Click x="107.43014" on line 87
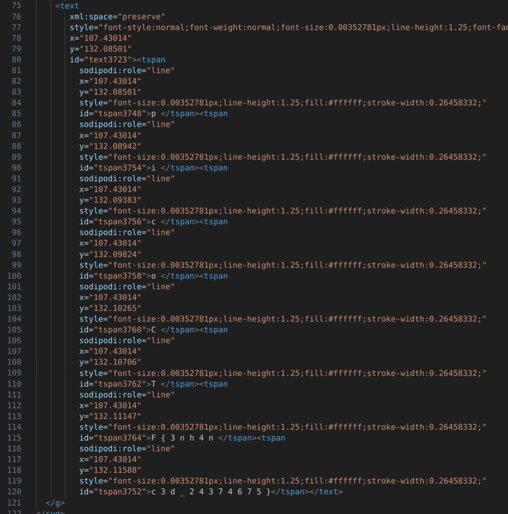508x514 pixels. (110, 135)
